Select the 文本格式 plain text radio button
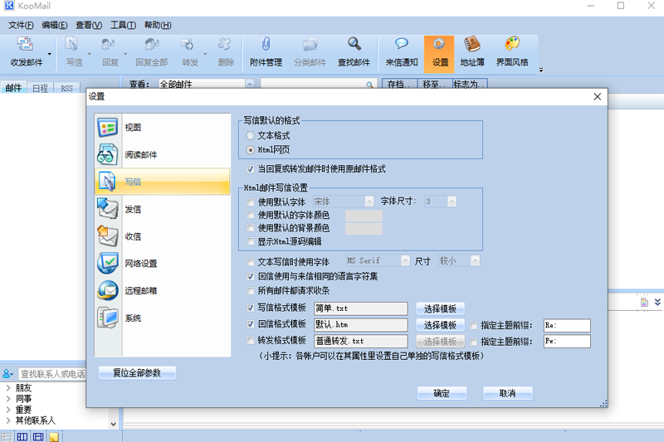The width and height of the screenshot is (664, 442). [x=251, y=135]
